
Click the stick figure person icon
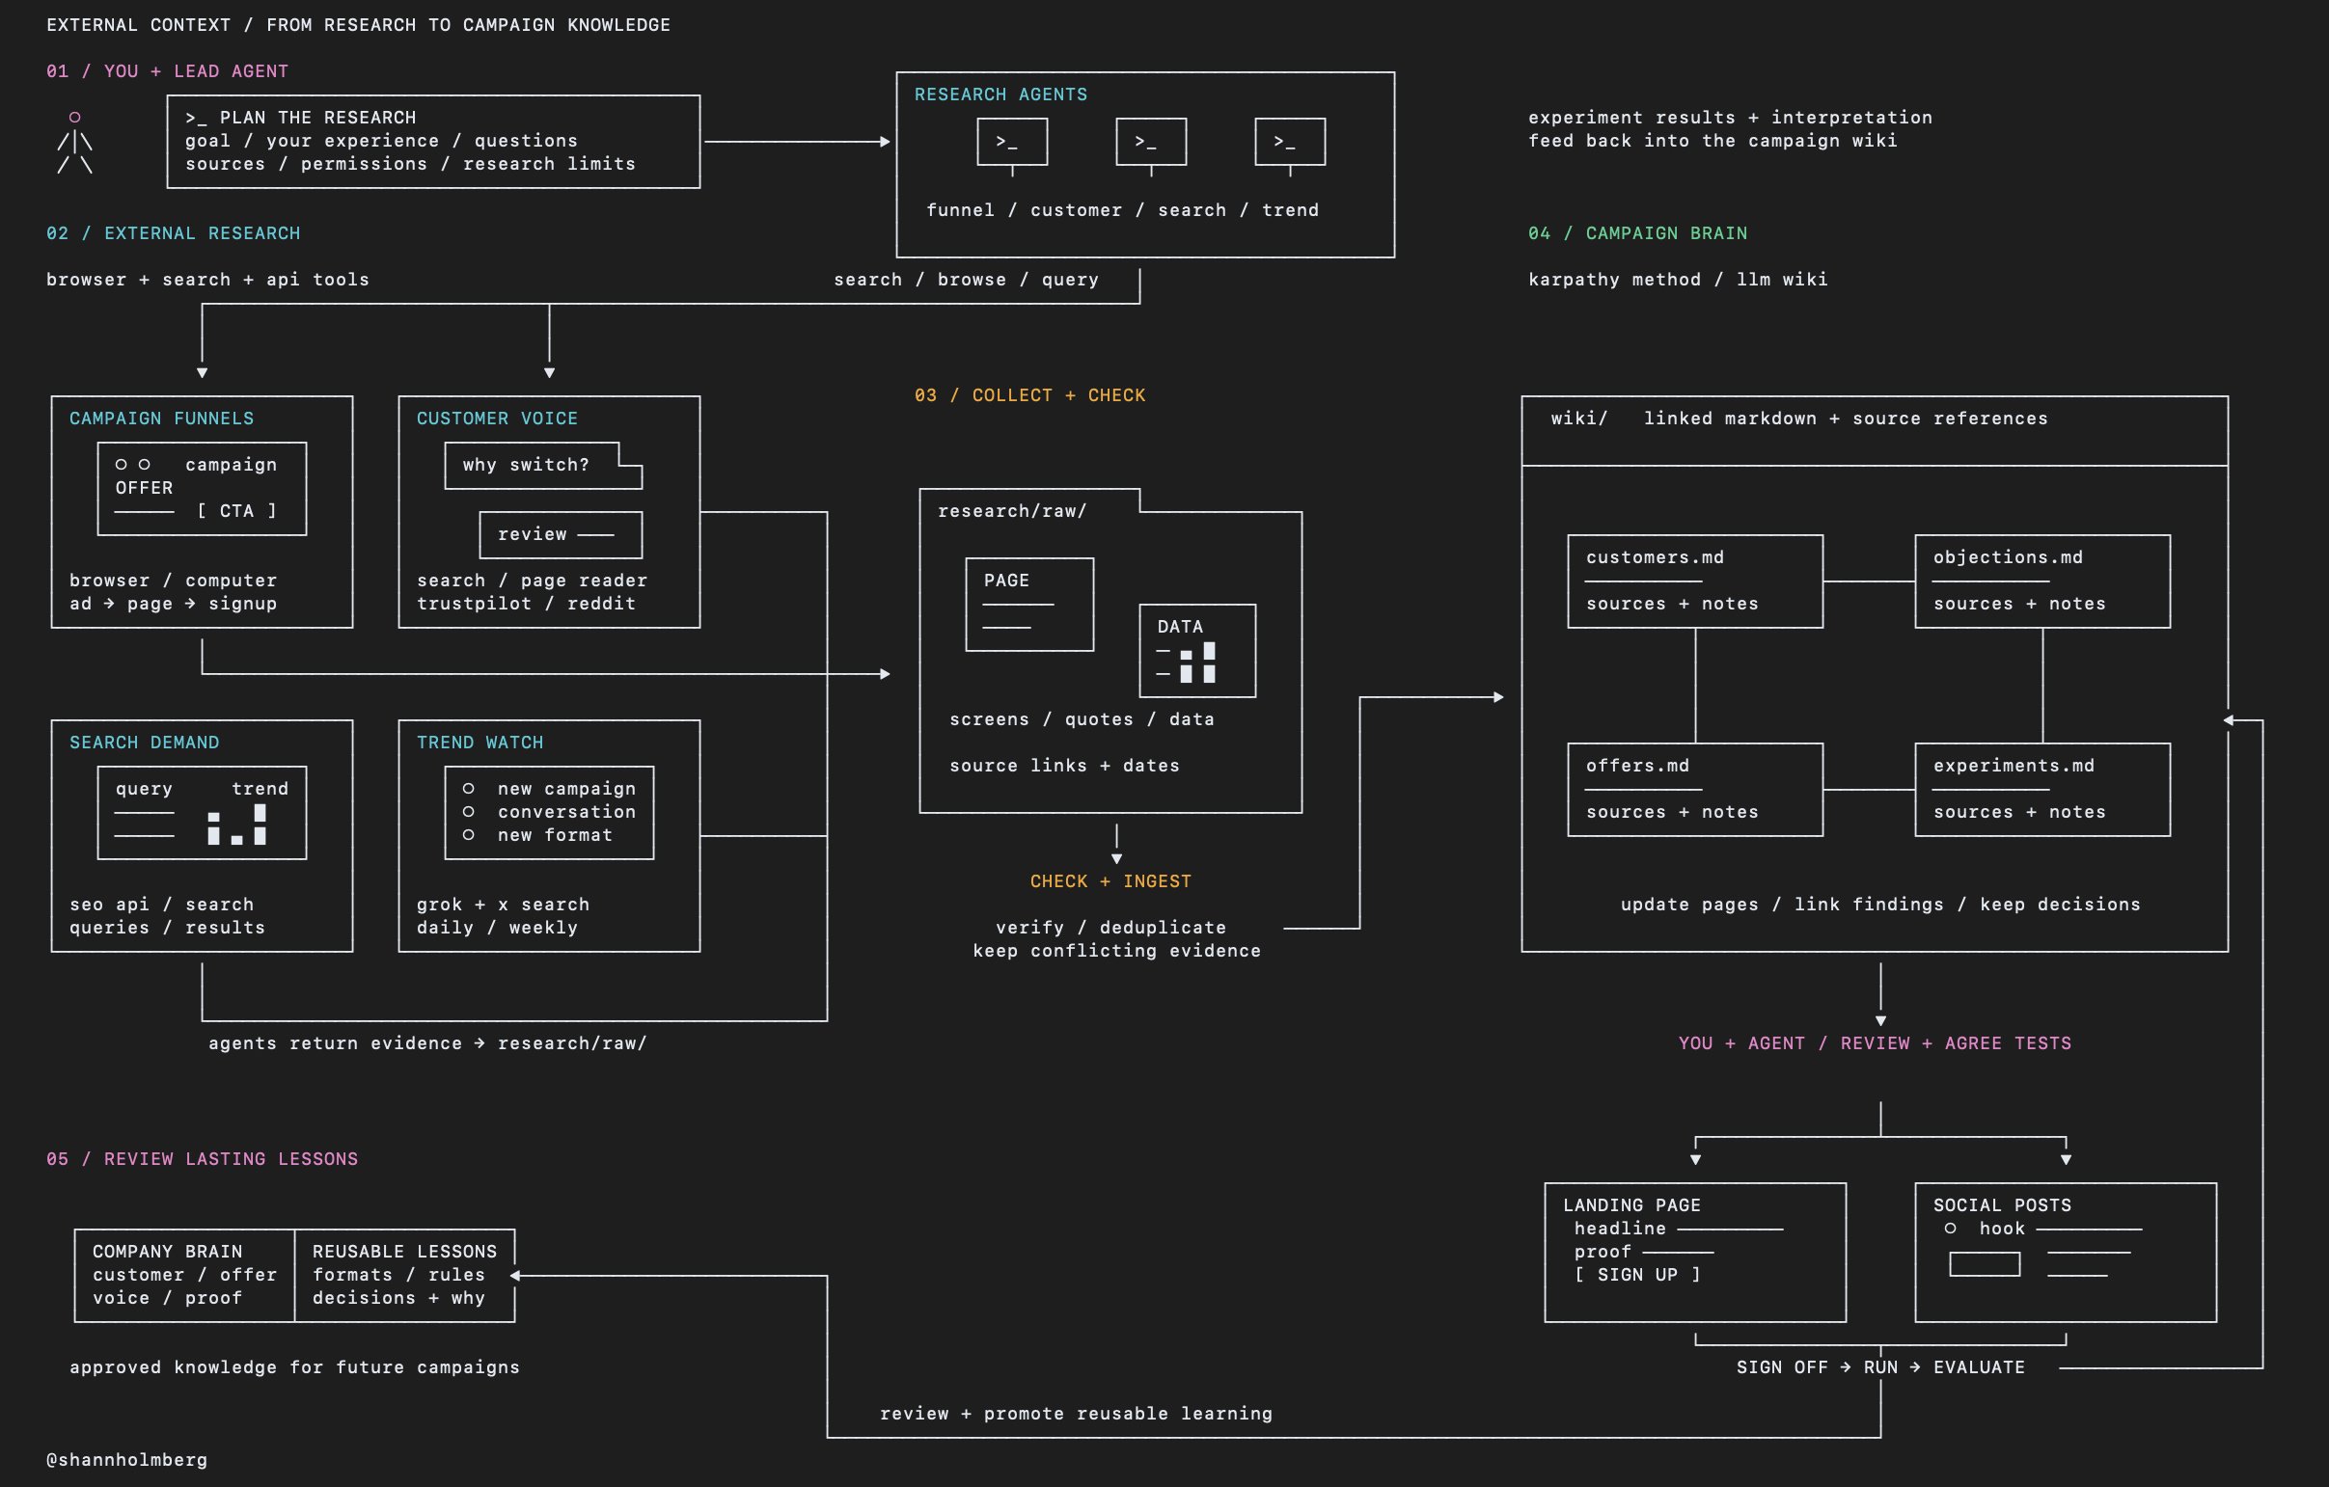click(74, 142)
